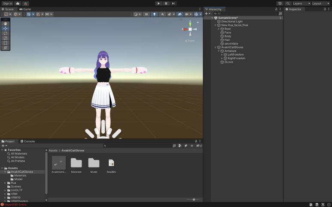Click the Sign in button

pos(7,3)
